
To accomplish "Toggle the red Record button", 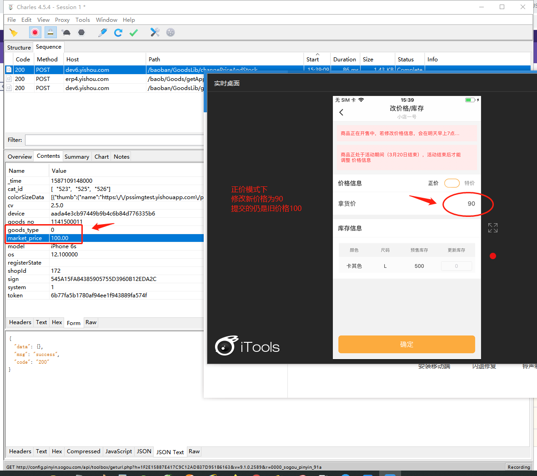I will click(35, 33).
